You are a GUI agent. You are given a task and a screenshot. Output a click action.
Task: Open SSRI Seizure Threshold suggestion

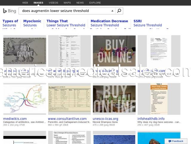148,23
